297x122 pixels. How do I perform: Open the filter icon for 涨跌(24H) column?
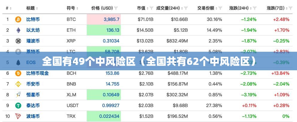click(x=255, y=8)
